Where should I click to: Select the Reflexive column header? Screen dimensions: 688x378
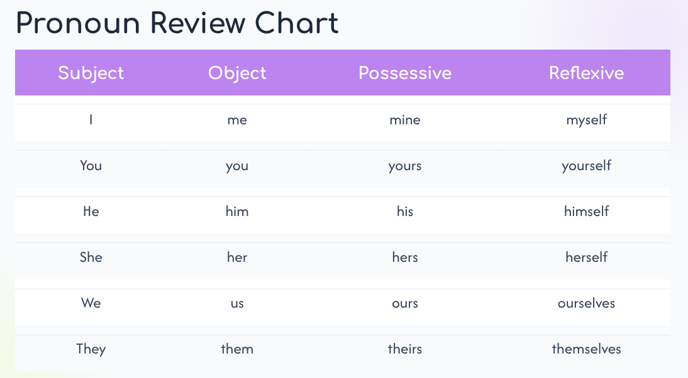click(x=586, y=73)
